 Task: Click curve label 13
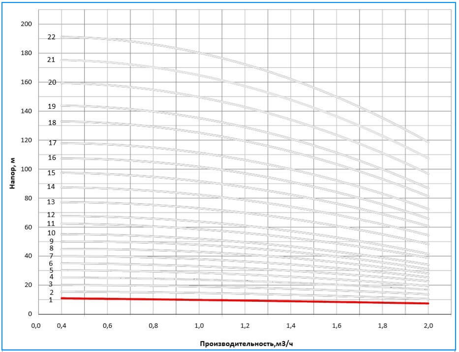point(51,202)
